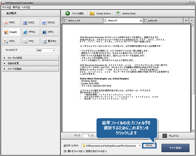The image size is (196, 156).
Task: Click 'Online Media Technologies Ltd., United Kingdom' text
Action: coord(104,79)
